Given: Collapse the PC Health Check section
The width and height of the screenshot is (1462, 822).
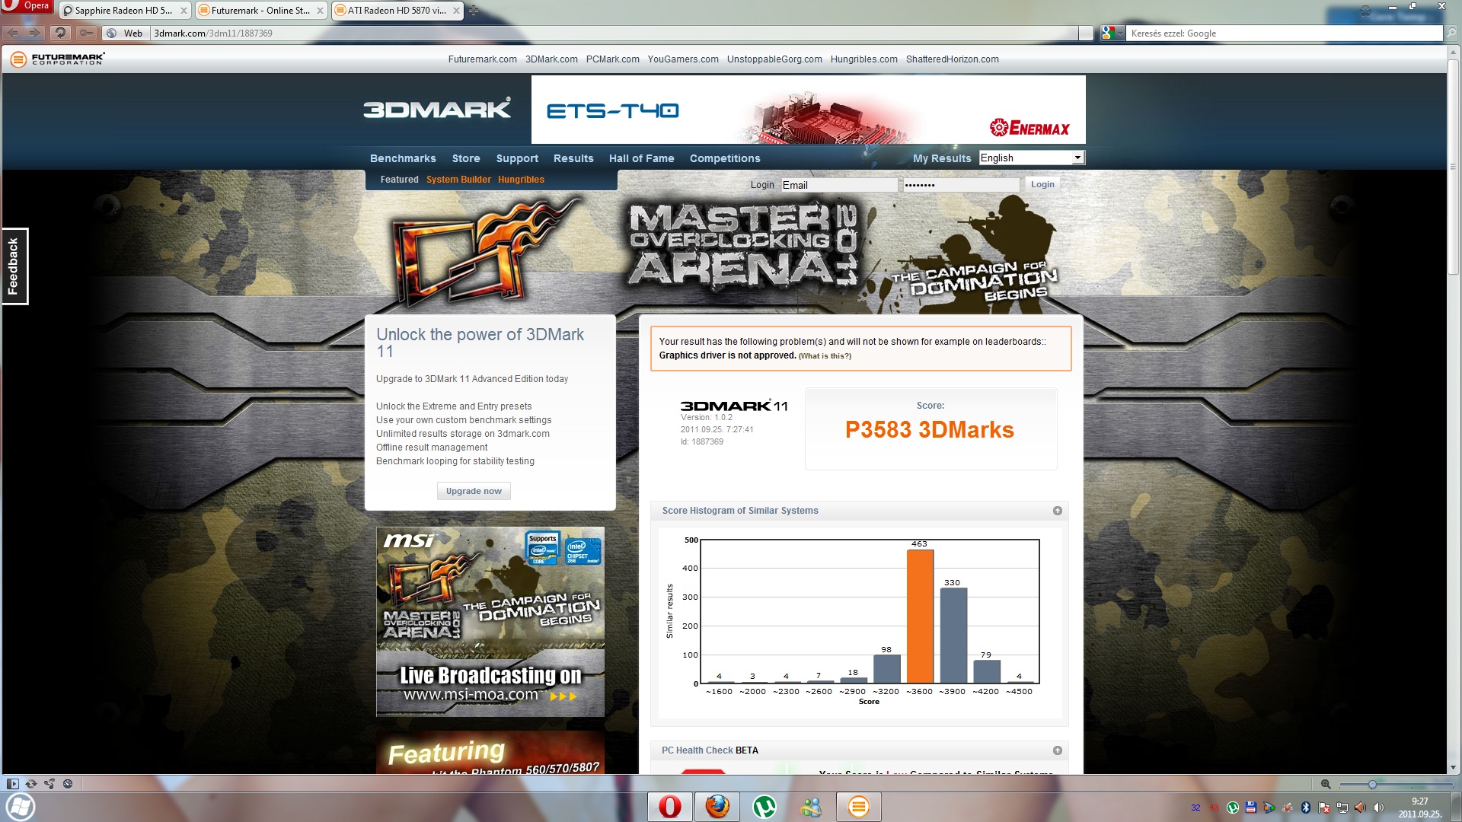Looking at the screenshot, I should pyautogui.click(x=1057, y=750).
